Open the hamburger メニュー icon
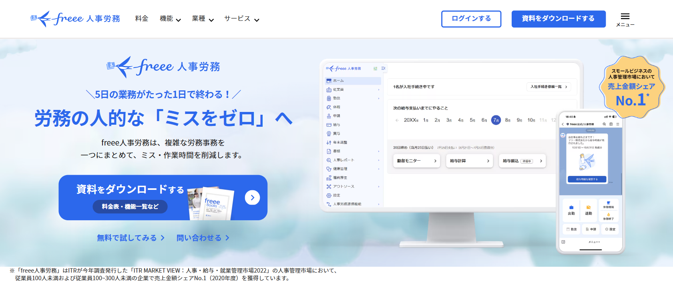The width and height of the screenshot is (673, 289). coord(625,19)
